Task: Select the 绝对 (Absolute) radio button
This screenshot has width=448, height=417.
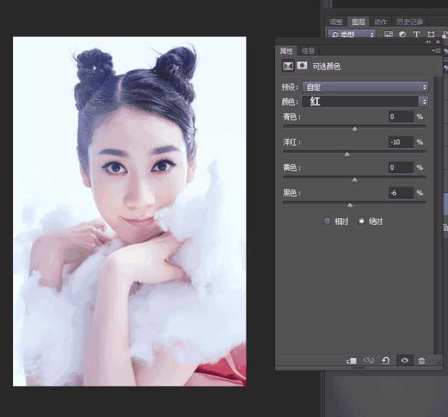Action: [362, 222]
